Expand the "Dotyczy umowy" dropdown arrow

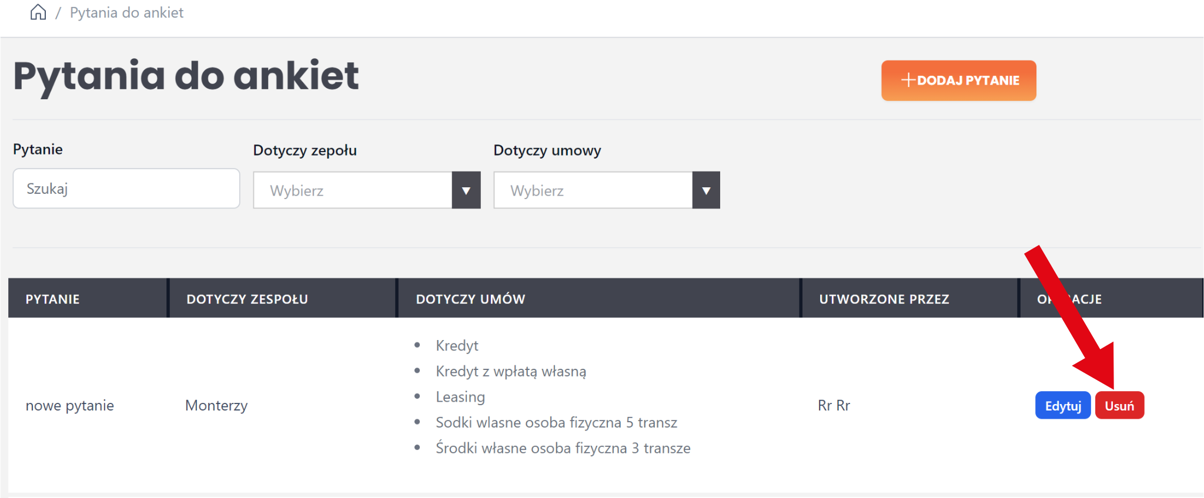(x=706, y=190)
